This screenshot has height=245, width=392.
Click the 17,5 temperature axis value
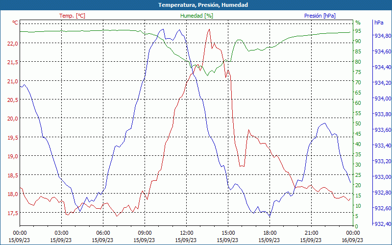(13, 213)
